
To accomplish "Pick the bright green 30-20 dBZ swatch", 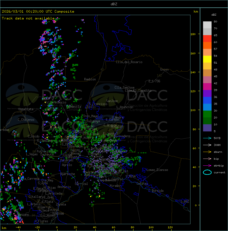I will 207,114.
